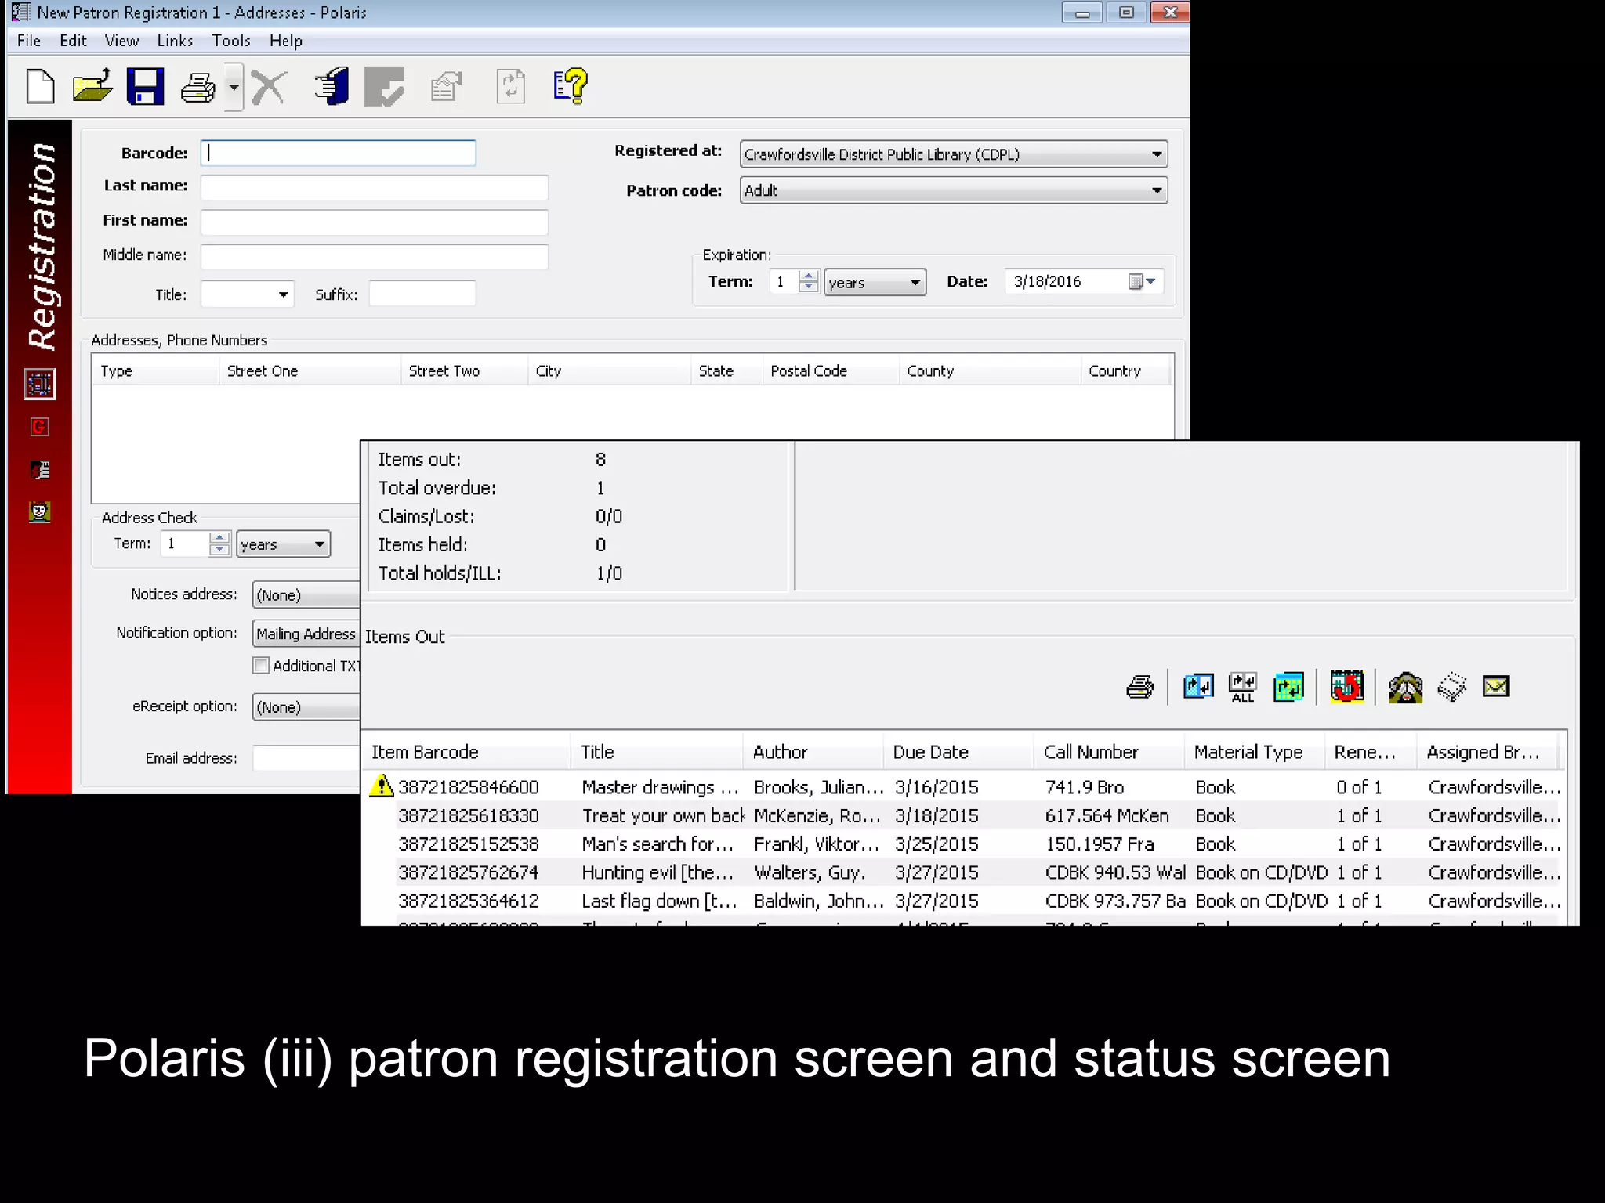This screenshot has height=1203, width=1605.
Task: Select the Addresses view icon in red sidebar
Action: 39,384
